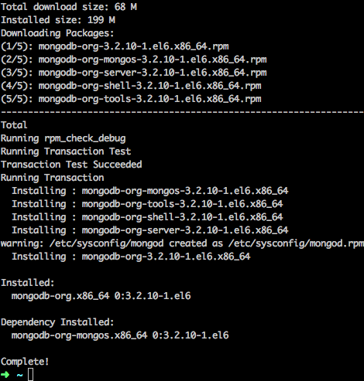
Task: Click 'Installing : mongodb-org-tools' line
Action: 147,204
